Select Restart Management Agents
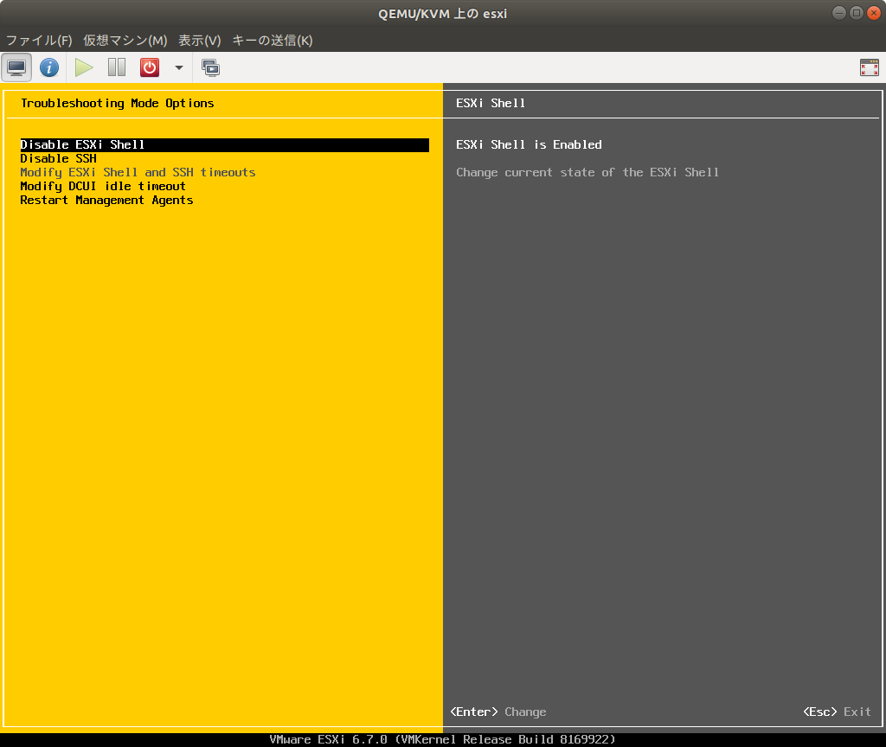This screenshot has height=747, width=886. [x=106, y=200]
